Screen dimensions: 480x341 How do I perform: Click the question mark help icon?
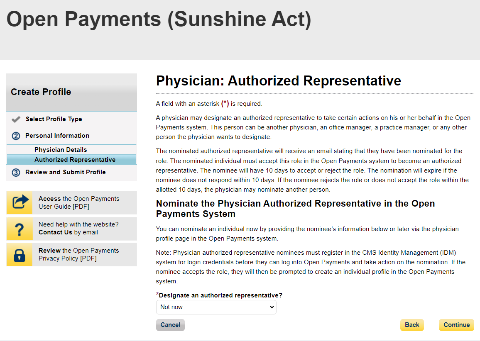click(x=20, y=229)
